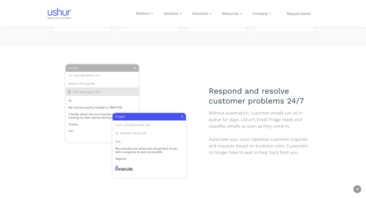Close the 9:33pm reply email card

(182, 117)
